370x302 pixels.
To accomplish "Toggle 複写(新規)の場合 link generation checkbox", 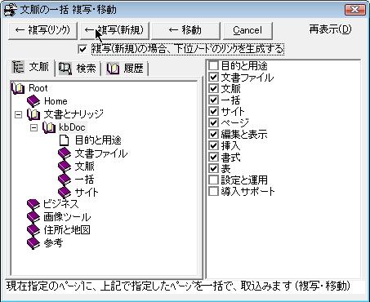I will pyautogui.click(x=82, y=49).
